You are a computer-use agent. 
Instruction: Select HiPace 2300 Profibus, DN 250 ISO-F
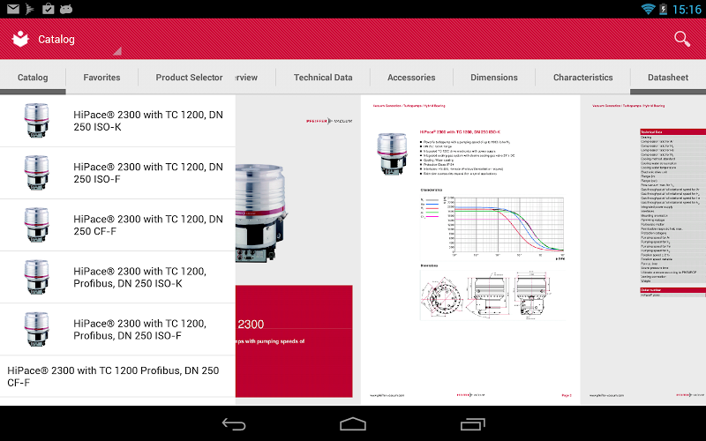point(117,329)
